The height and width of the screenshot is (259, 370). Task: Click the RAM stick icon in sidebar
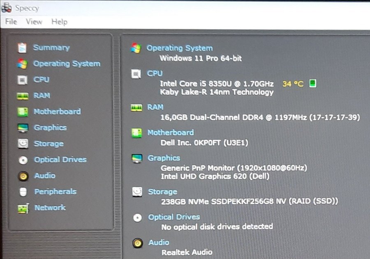tap(22, 96)
